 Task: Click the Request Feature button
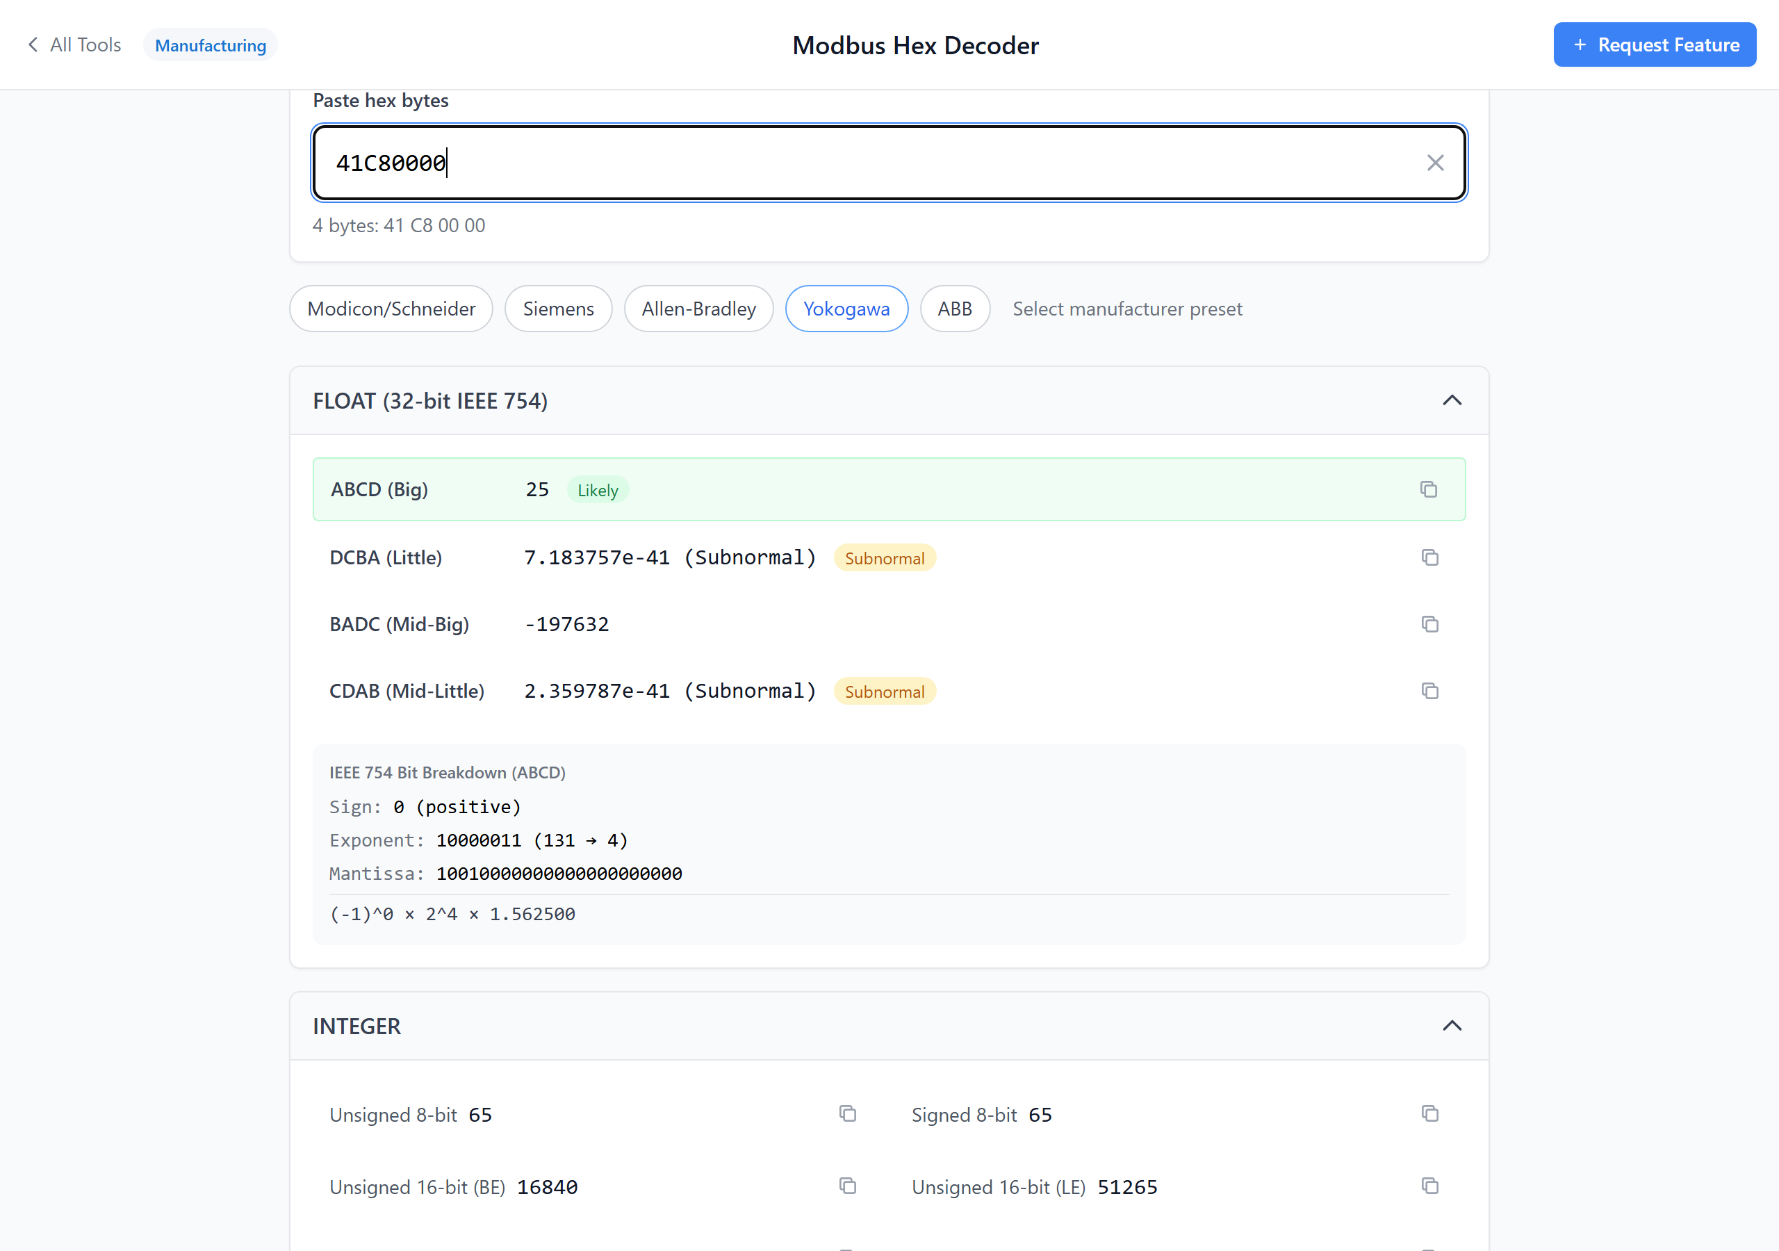[1655, 44]
